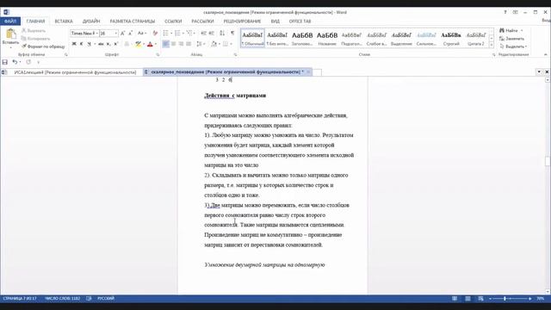Click Заменить (Replace) button
Viewport: 551px width, 310px height.
511,39
